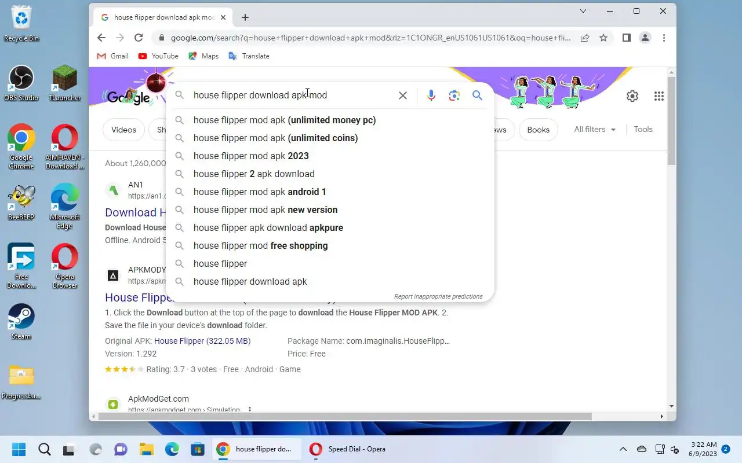The height and width of the screenshot is (463, 742).
Task: Choose suggestion 'house flipper mod apk 2023'
Action: coord(330,156)
